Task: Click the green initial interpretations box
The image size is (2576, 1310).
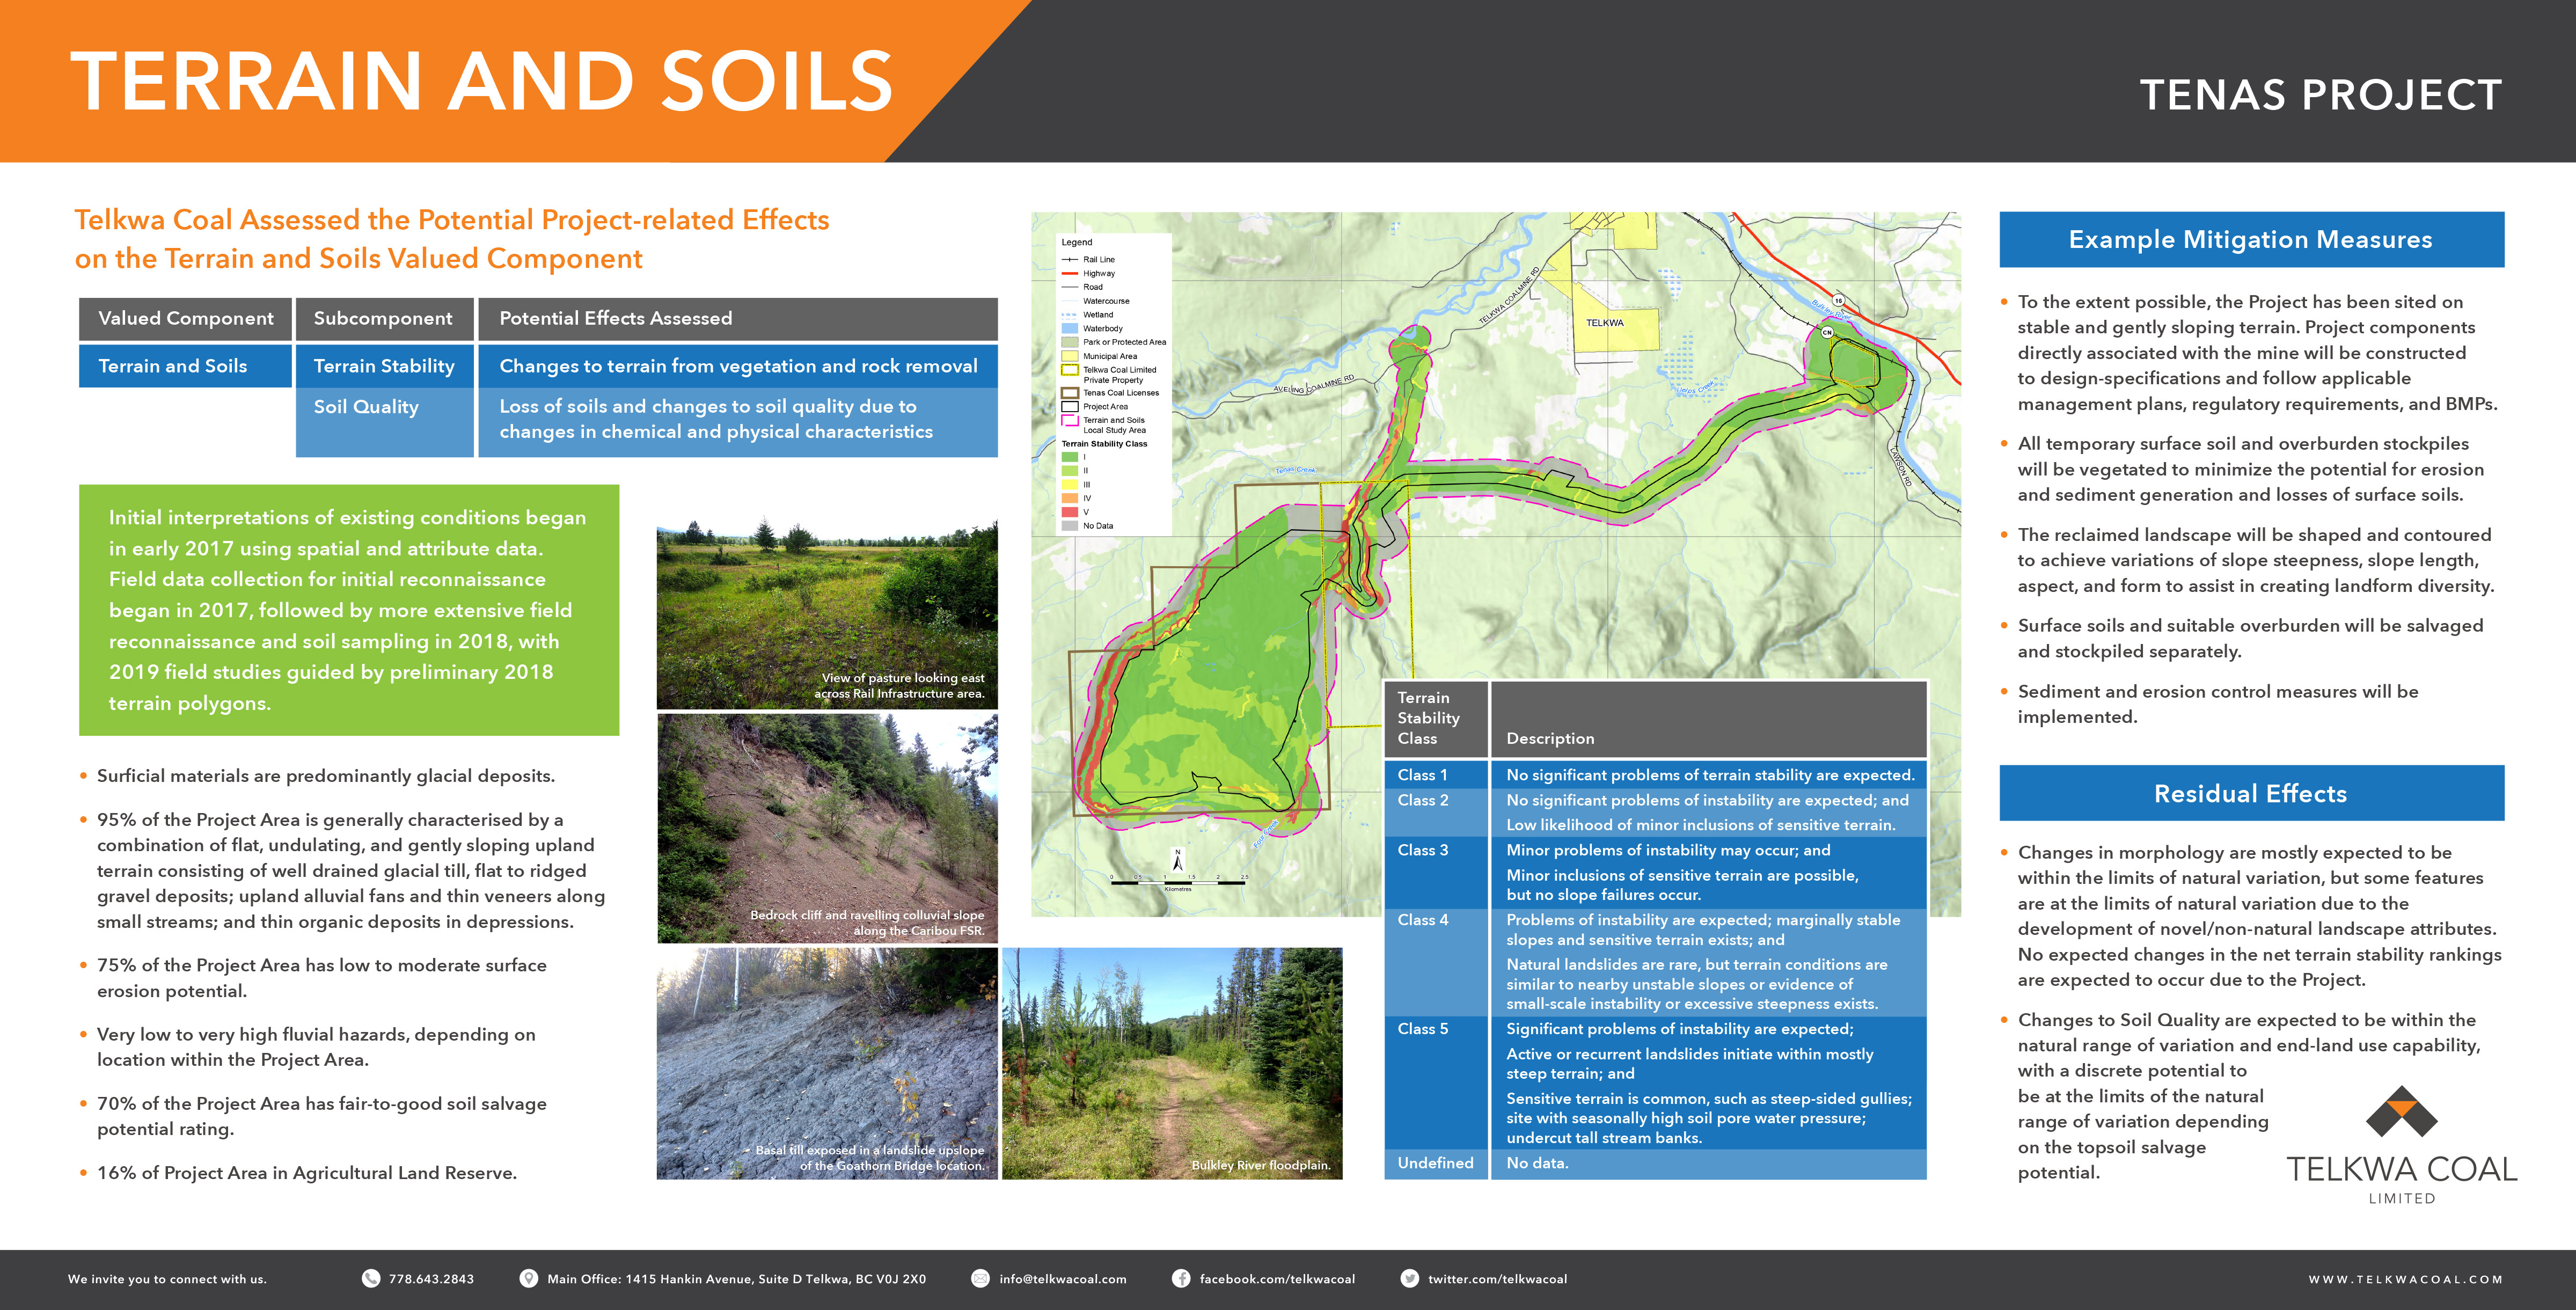Action: pos(349,610)
